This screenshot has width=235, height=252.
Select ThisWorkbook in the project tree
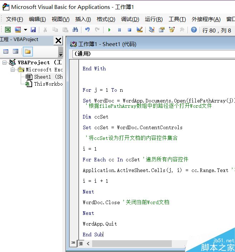[48, 84]
